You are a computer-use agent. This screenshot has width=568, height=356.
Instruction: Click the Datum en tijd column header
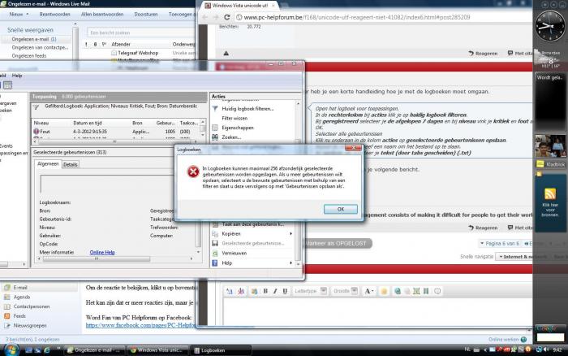pyautogui.click(x=88, y=123)
